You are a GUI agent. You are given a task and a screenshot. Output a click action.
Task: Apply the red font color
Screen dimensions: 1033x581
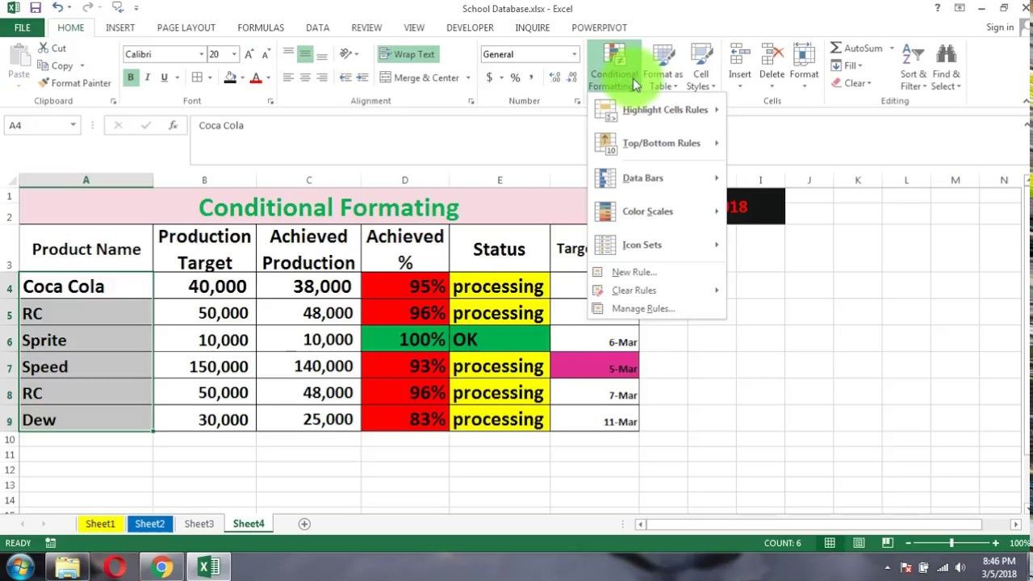coord(256,77)
